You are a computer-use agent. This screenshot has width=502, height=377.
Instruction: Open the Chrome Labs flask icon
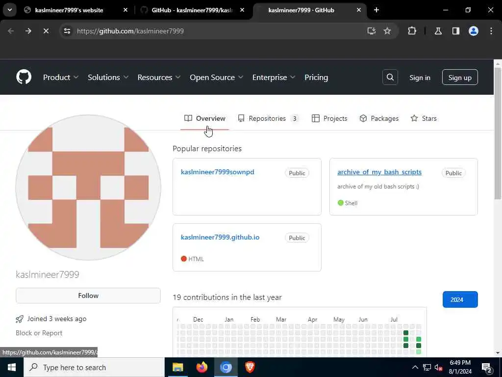438,31
